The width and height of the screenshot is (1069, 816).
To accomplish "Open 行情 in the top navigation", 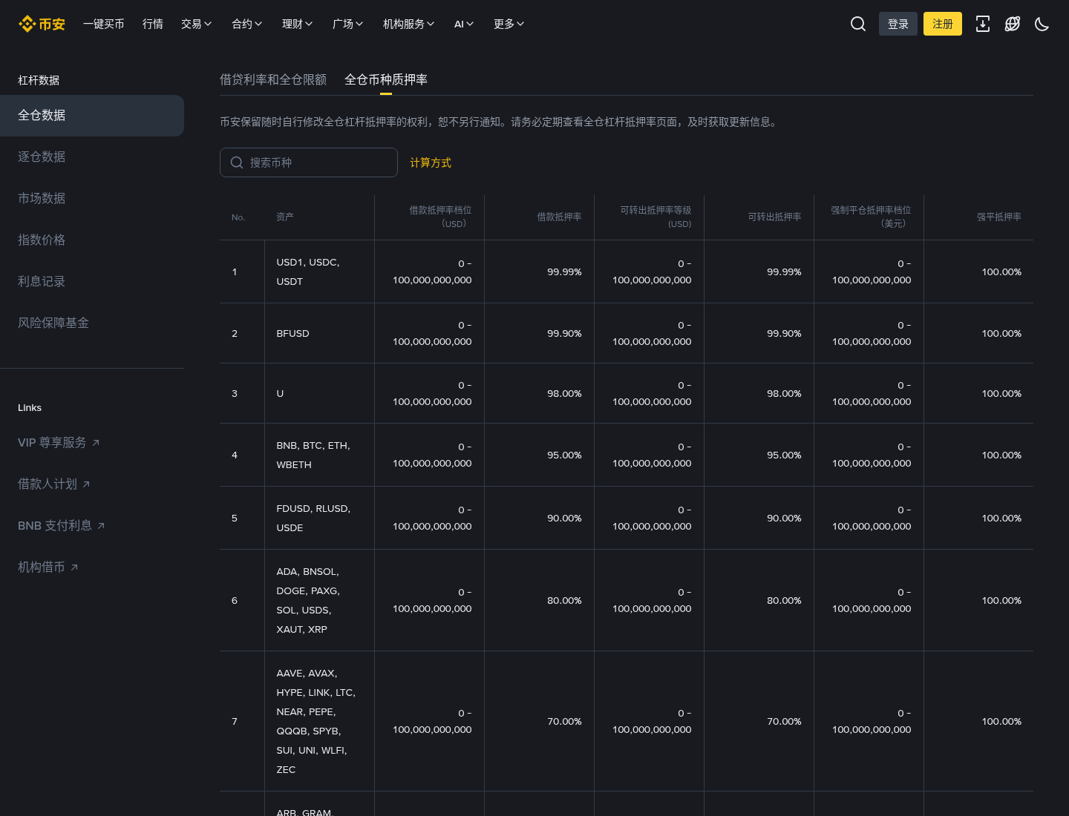I will point(153,24).
